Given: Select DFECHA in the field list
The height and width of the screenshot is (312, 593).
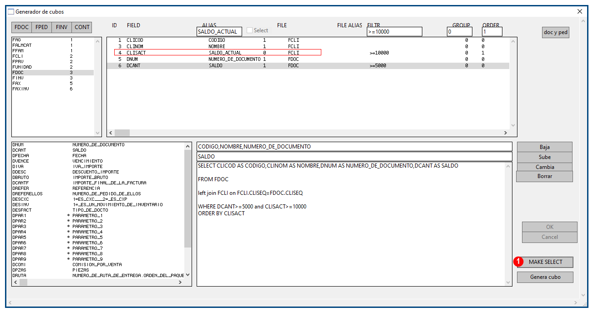Looking at the screenshot, I should click(x=98, y=155).
